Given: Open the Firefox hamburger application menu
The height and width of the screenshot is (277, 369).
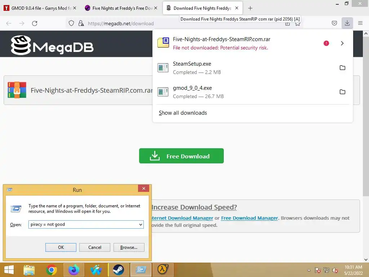Looking at the screenshot, I should pyautogui.click(x=360, y=23).
